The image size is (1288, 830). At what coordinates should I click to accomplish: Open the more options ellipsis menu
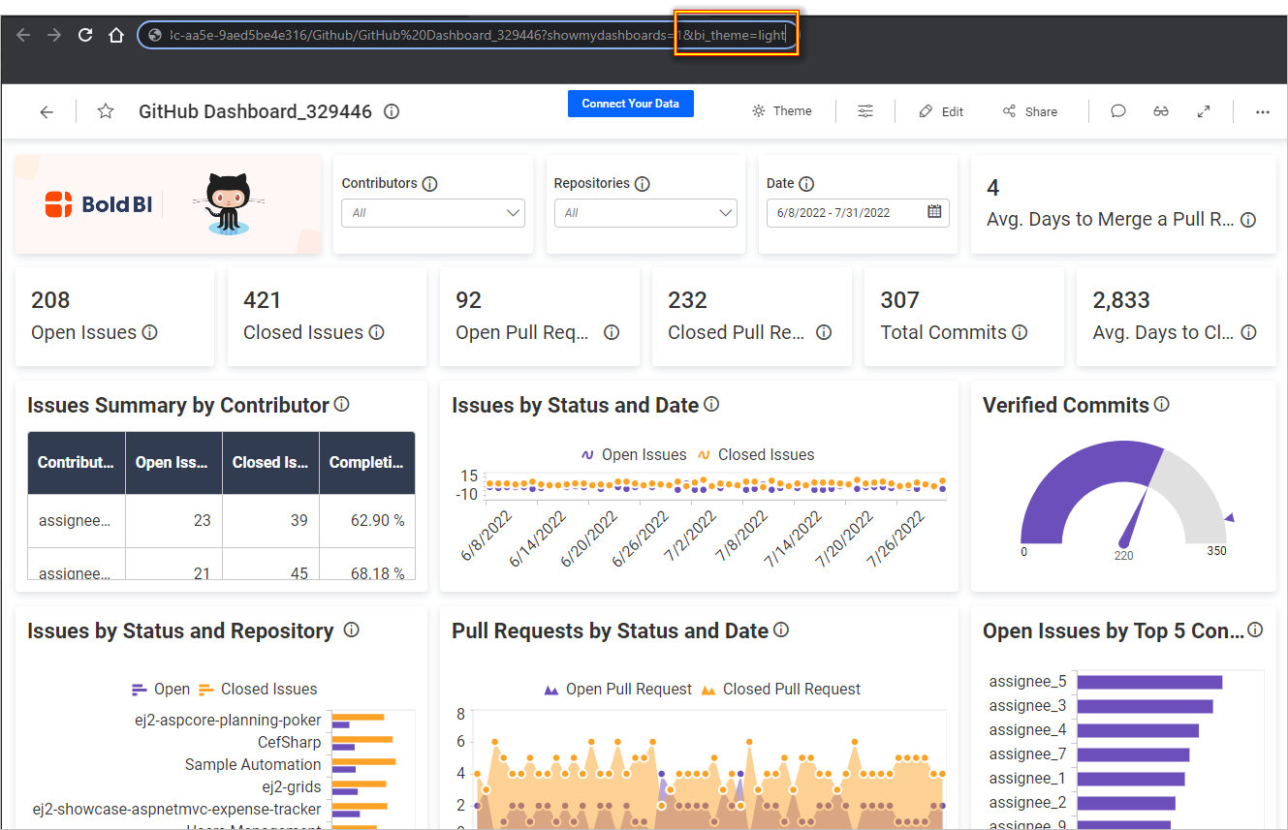(1262, 111)
